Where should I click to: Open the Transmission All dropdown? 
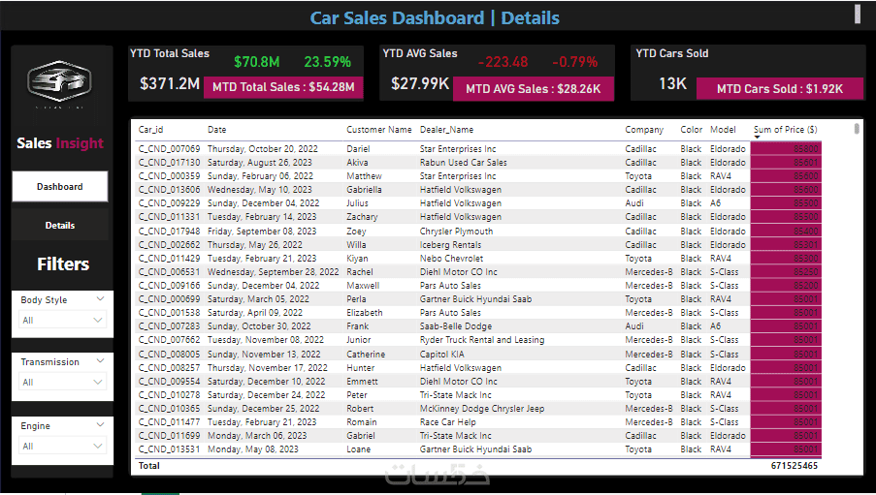[62, 382]
